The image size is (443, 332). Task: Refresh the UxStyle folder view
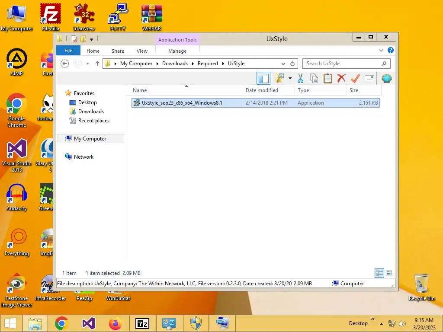point(292,64)
